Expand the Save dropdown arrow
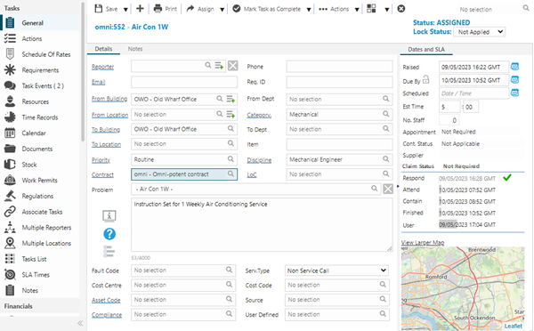 point(125,10)
